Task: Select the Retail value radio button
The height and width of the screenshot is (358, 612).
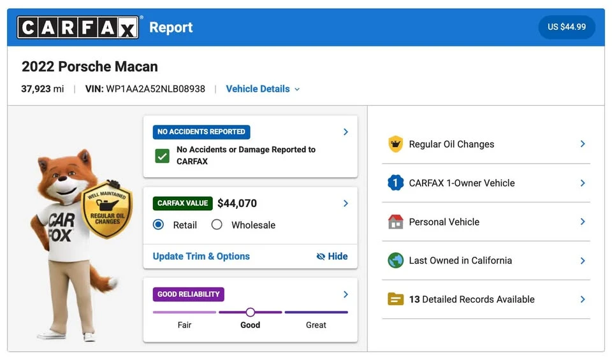Action: [159, 225]
